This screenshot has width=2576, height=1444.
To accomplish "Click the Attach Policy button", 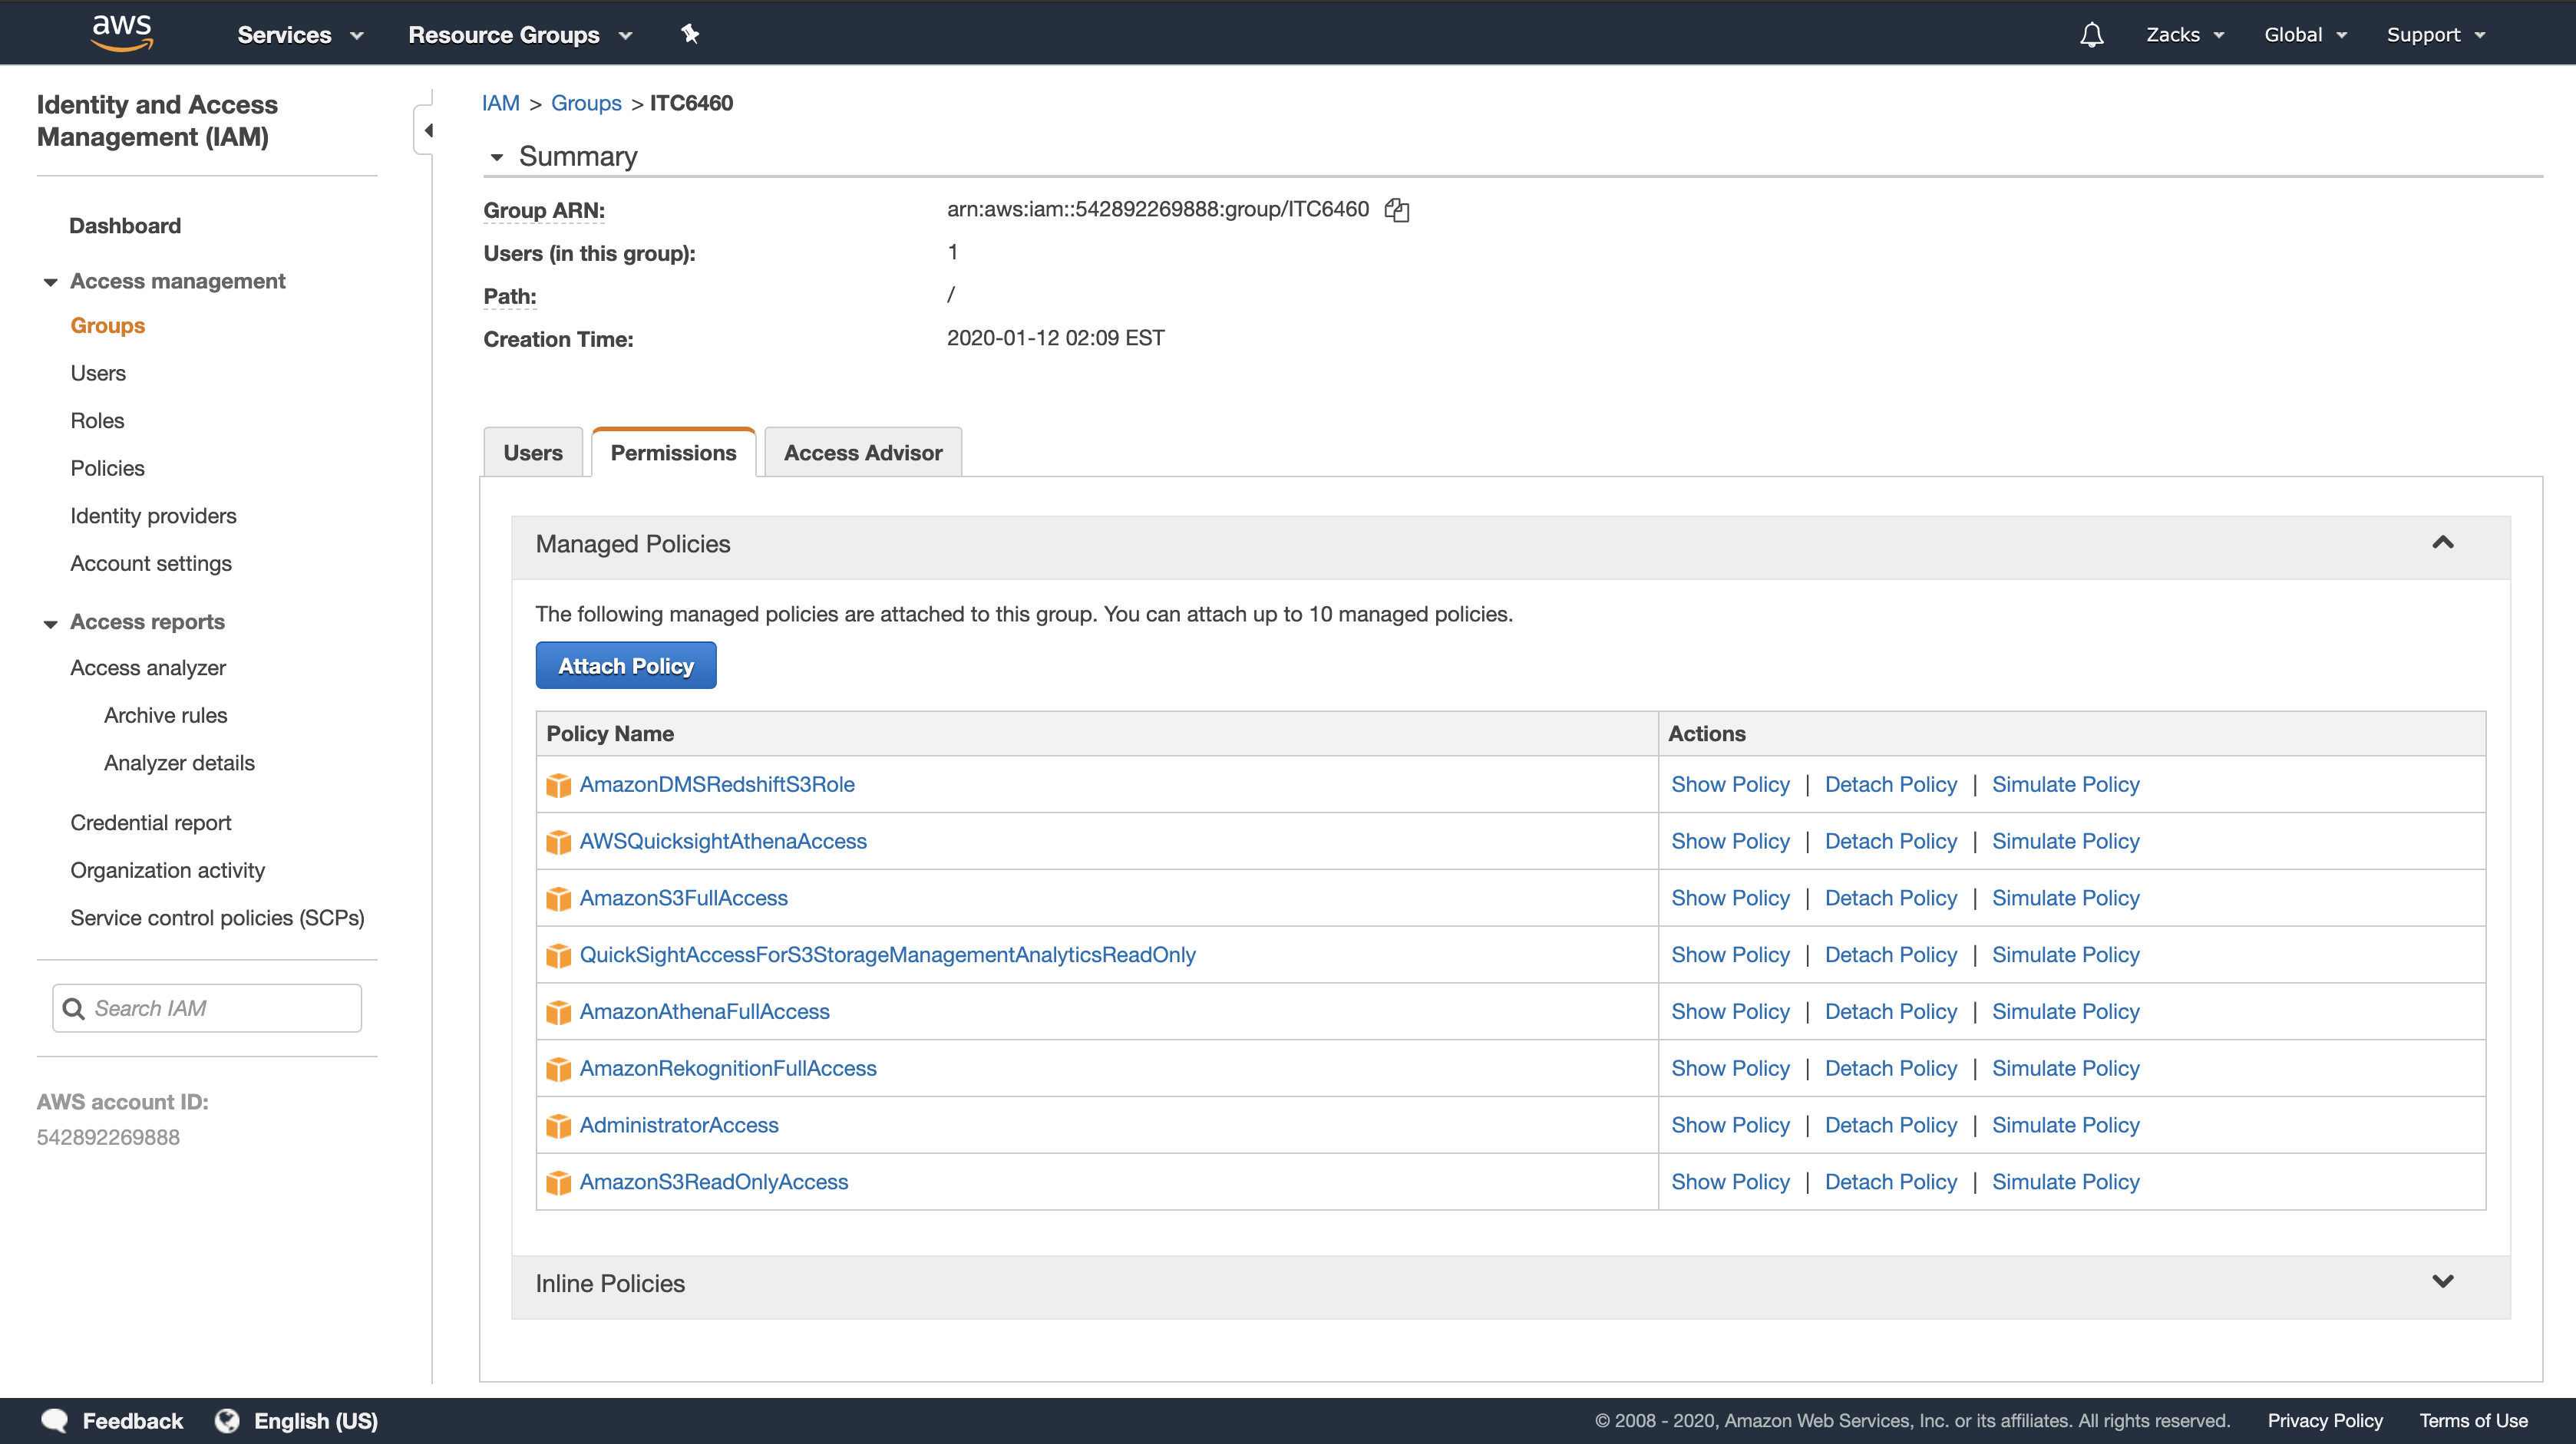I will coord(625,665).
